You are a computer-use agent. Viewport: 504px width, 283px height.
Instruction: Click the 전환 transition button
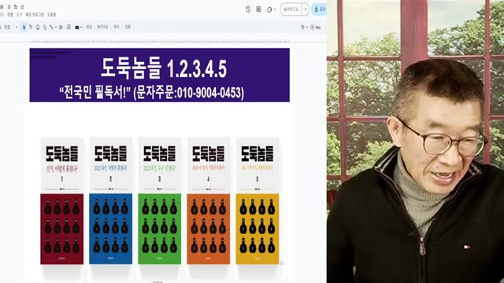click(x=128, y=28)
